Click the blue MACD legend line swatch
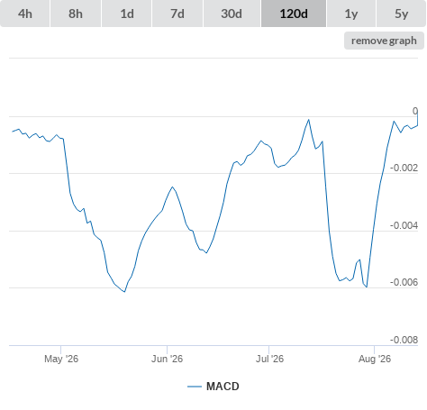This screenshot has width=427, height=410. pos(195,387)
